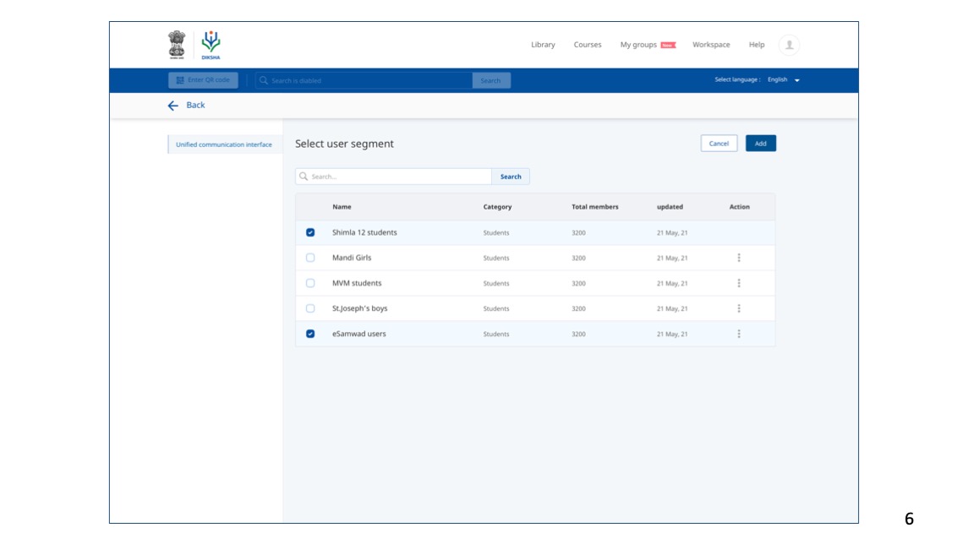Viewport: 968px width, 544px height.
Task: Uncheck the eSamwad users segment
Action: (x=310, y=334)
